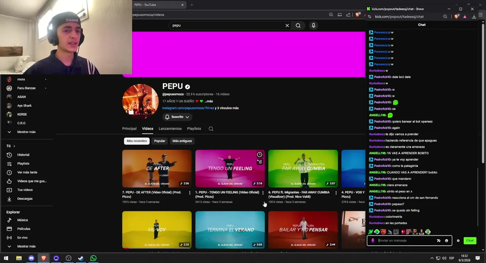The image size is (486, 263).
Task: Switch to the Principal channel tab
Action: pyautogui.click(x=129, y=129)
